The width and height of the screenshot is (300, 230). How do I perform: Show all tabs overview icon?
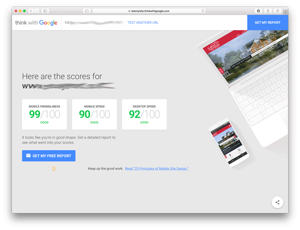pos(277,11)
